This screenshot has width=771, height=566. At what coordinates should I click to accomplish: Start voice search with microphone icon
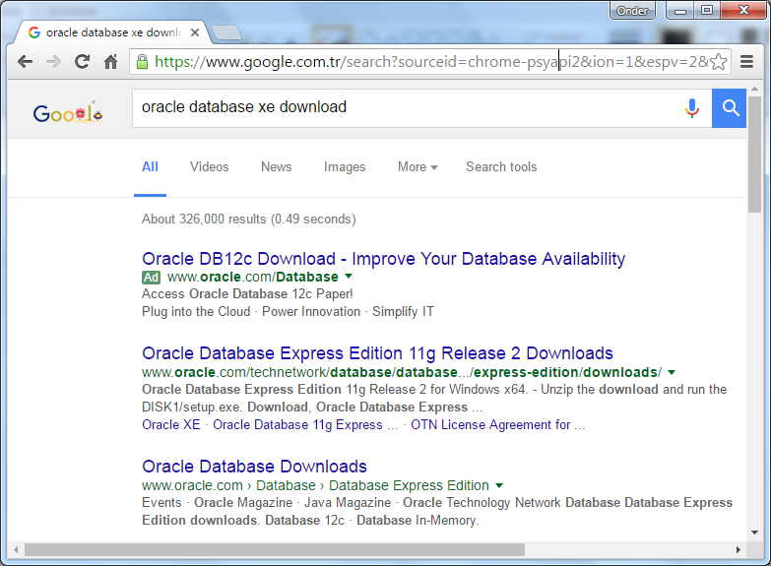(x=692, y=108)
